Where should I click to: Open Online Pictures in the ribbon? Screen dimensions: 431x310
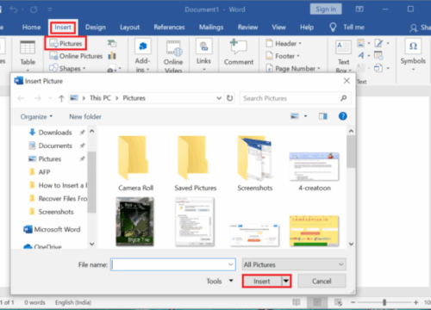click(x=76, y=56)
